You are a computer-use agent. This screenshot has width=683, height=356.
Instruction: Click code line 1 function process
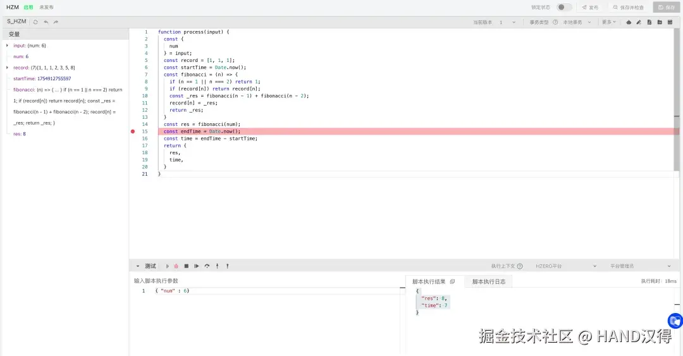coord(194,32)
